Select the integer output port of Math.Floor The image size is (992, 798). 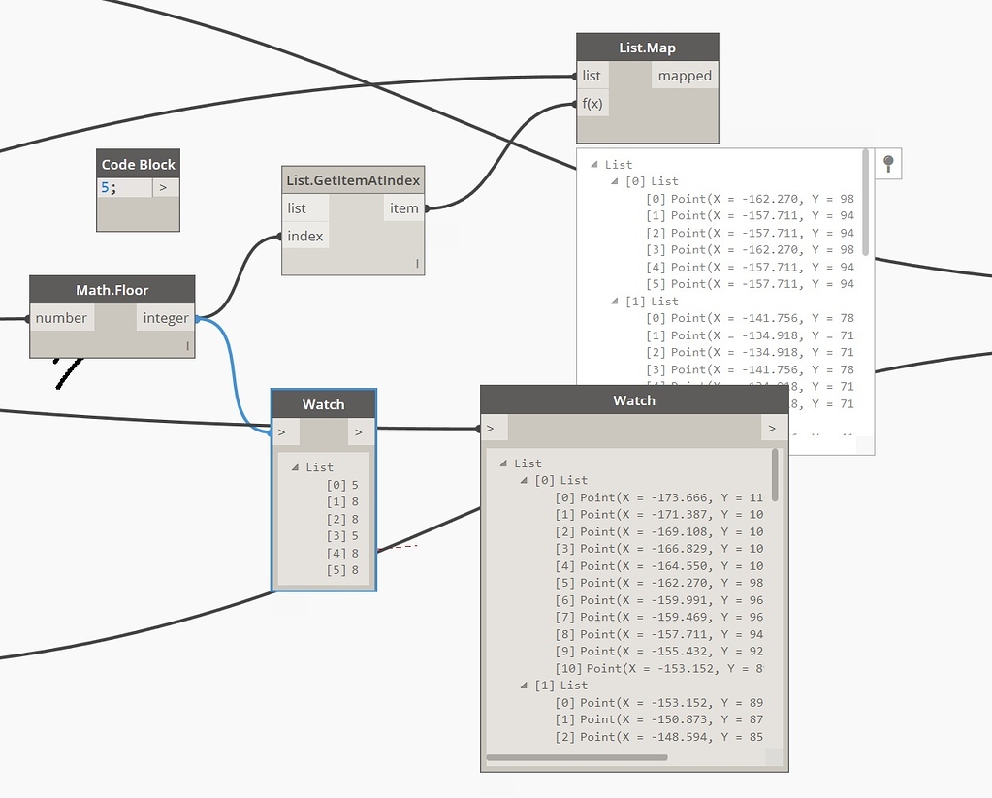click(x=165, y=317)
